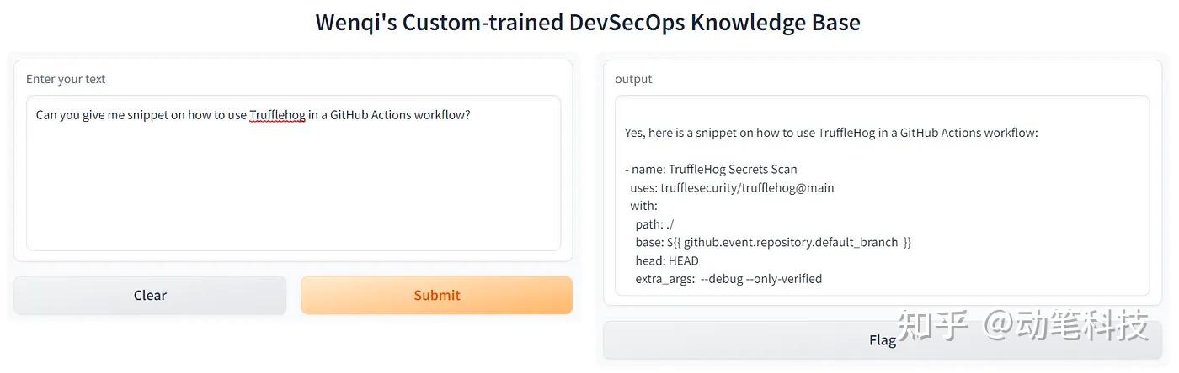Click the 'head: HEAD' output line
The image size is (1179, 373).
click(x=667, y=260)
